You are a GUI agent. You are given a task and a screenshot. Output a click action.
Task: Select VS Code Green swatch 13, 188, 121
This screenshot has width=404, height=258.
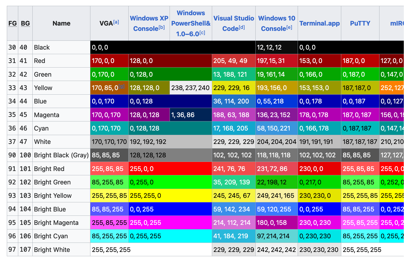234,74
